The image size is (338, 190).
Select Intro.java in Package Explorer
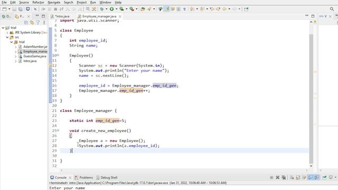click(27, 61)
